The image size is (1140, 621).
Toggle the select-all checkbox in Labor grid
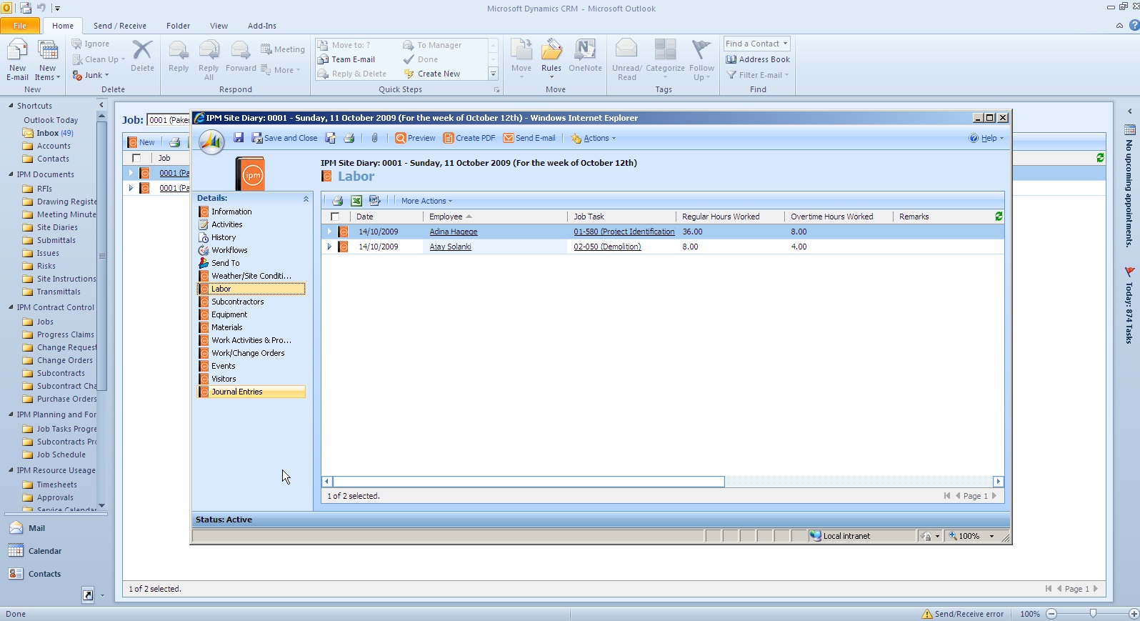(335, 217)
